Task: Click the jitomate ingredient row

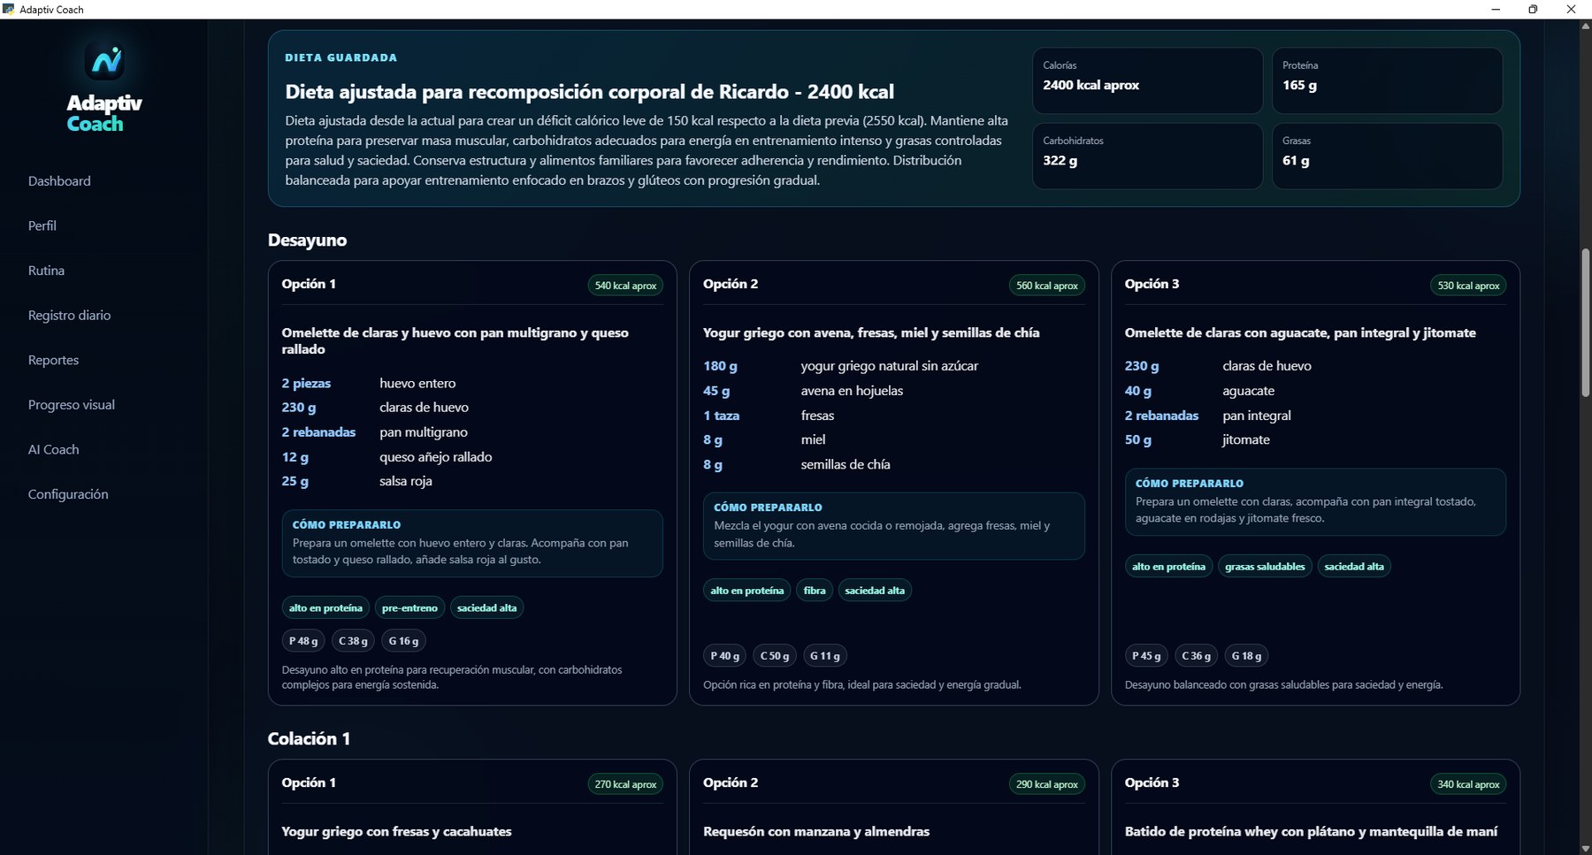Action: (x=1315, y=440)
